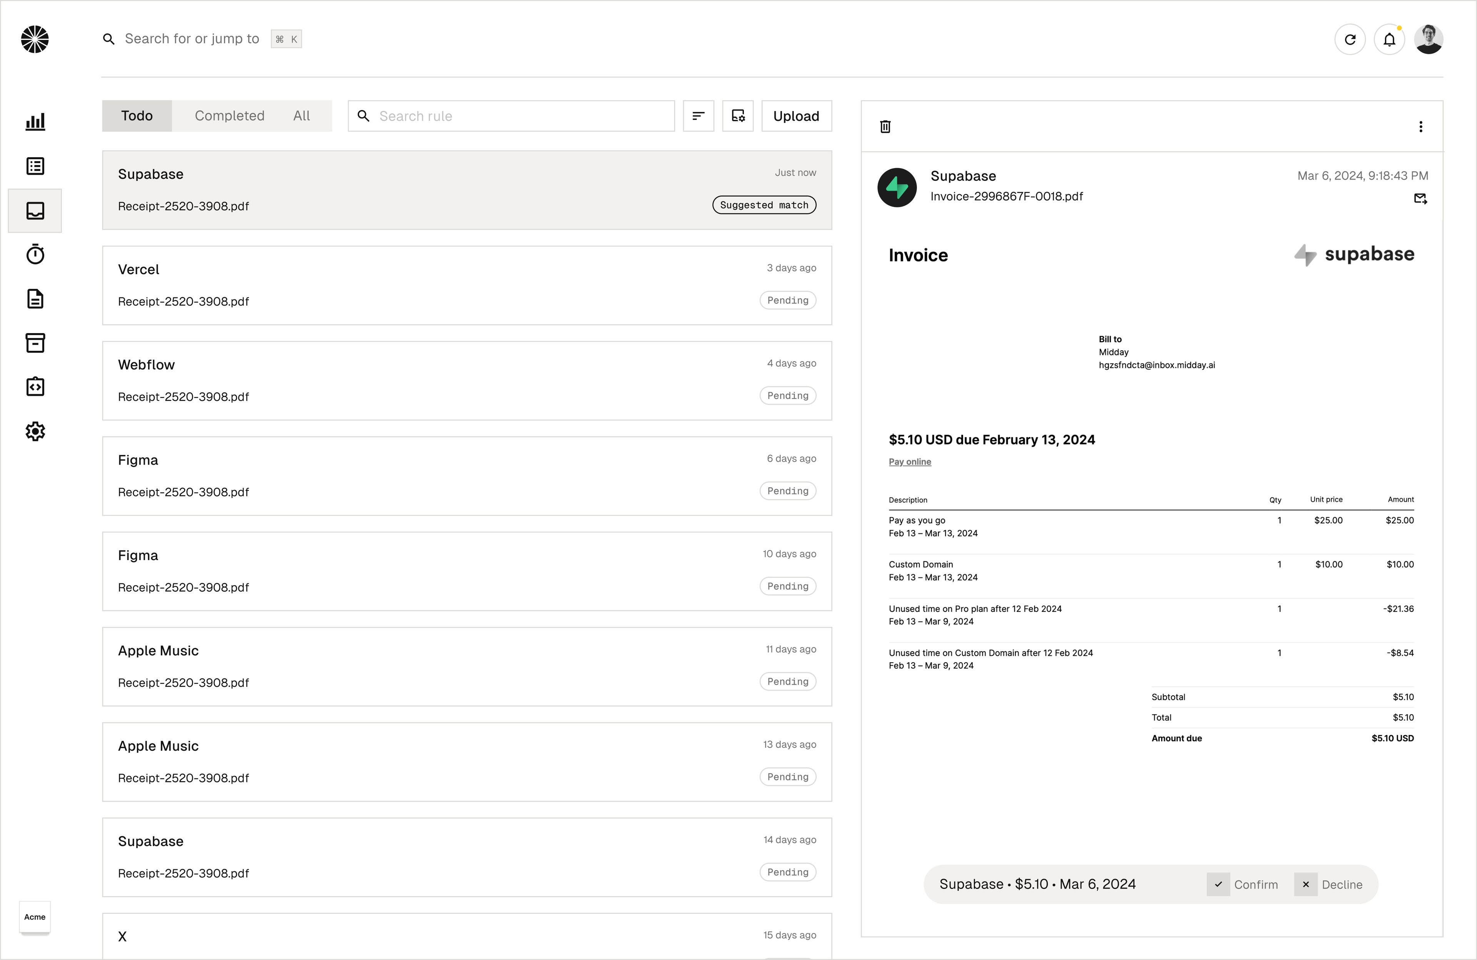
Task: Open the invoices document sidebar icon
Action: pos(35,298)
